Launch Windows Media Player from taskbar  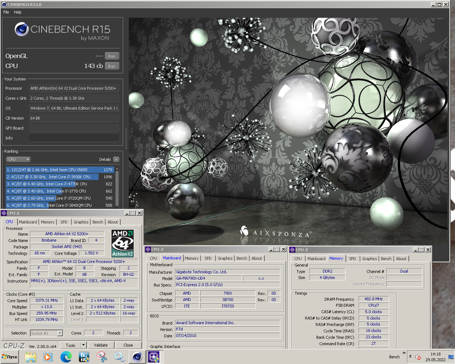(x=48, y=357)
